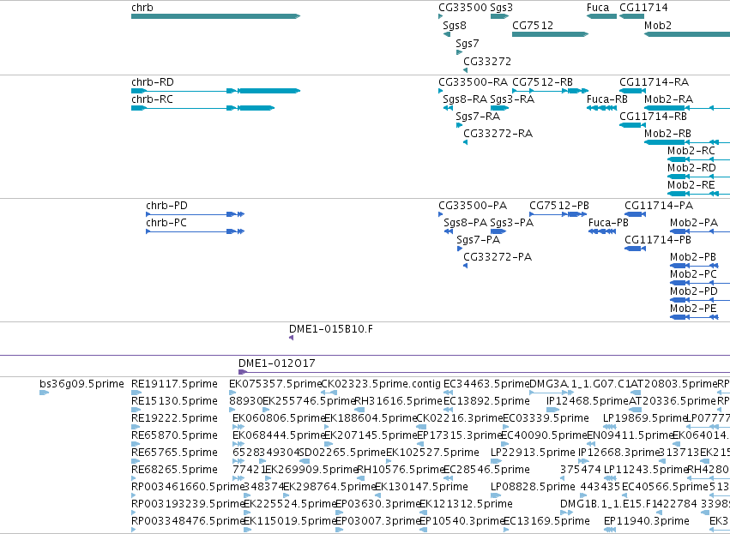
Task: Click the EC34463.5prime EST label
Action: point(486,384)
